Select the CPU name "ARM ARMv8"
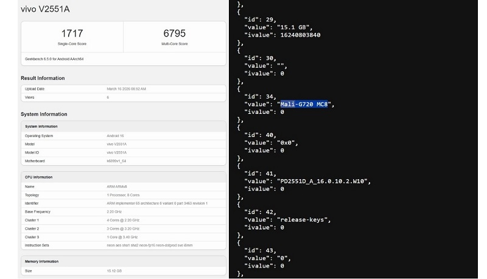The width and height of the screenshot is (487, 279). 117,187
